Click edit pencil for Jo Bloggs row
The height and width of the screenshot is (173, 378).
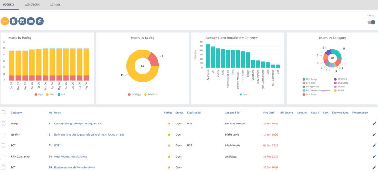pos(374,156)
